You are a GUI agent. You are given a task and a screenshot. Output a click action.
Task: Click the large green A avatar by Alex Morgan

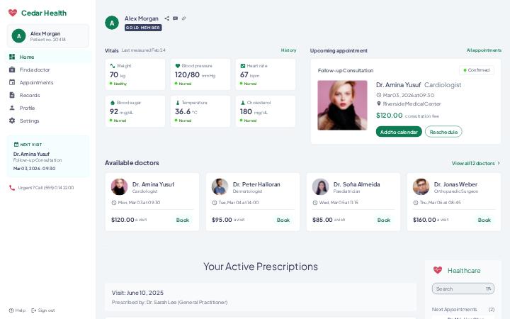(x=112, y=23)
